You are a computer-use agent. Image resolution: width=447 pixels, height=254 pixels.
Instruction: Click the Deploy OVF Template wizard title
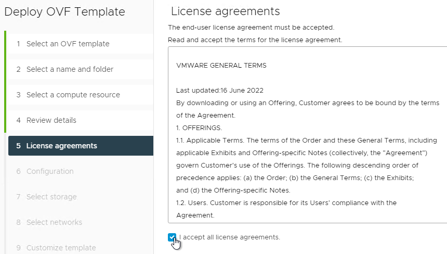(x=65, y=11)
